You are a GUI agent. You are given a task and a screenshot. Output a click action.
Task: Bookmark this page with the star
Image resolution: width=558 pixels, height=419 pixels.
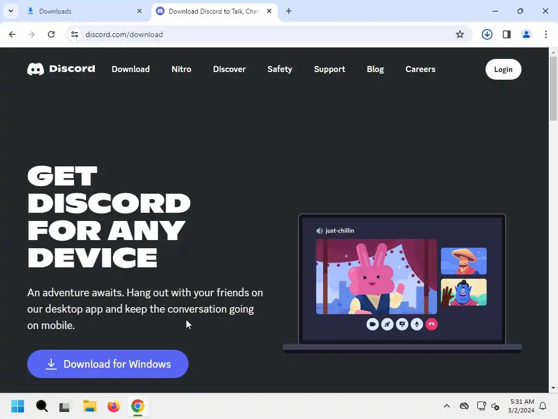pos(460,34)
